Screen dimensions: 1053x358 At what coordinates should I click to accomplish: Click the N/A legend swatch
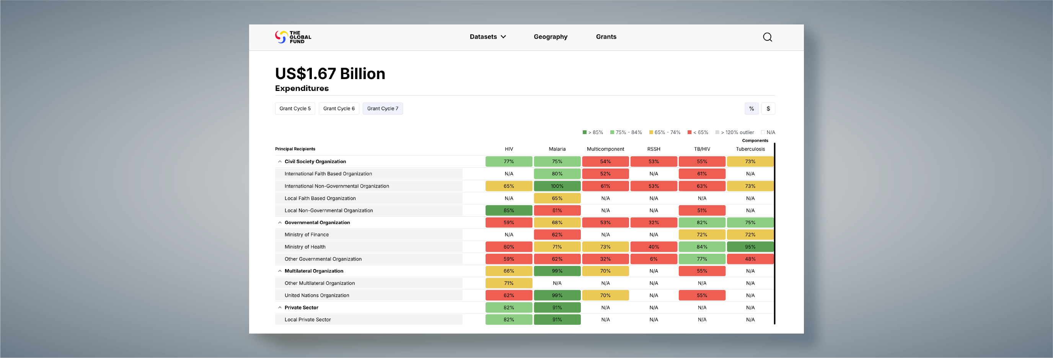(x=763, y=132)
